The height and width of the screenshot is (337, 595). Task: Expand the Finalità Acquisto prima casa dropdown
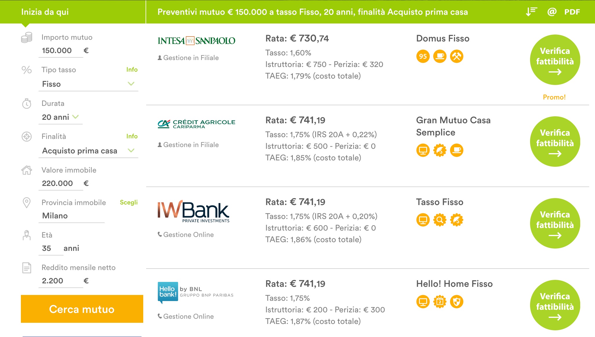point(88,151)
